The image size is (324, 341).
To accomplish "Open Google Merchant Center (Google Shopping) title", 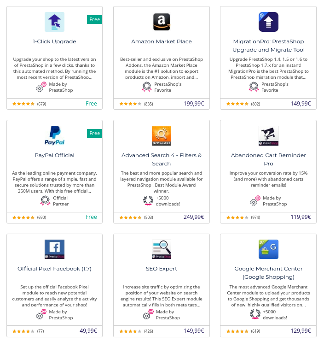I will (x=268, y=273).
